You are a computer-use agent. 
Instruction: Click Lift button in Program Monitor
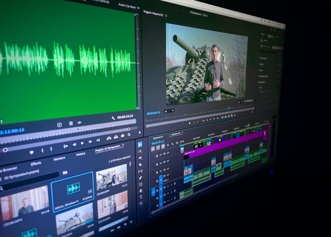(222, 117)
